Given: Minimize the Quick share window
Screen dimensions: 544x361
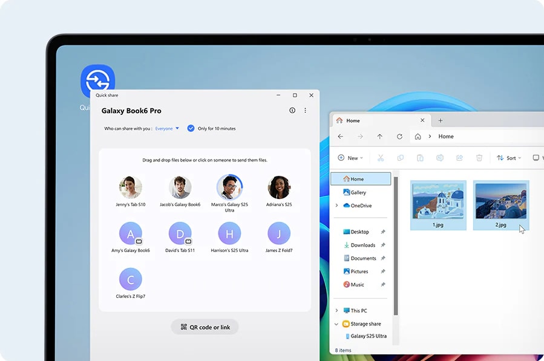Looking at the screenshot, I should (x=278, y=95).
